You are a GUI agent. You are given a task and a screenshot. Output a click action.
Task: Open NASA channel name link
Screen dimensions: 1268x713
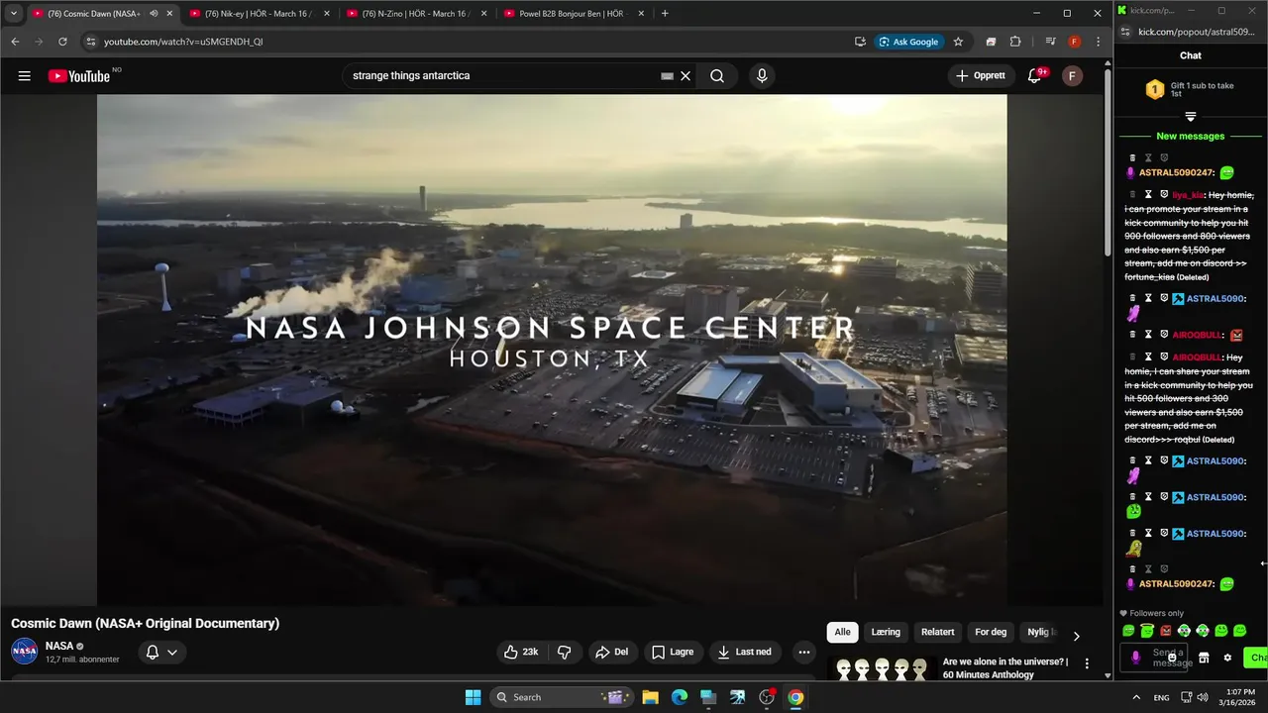point(59,646)
